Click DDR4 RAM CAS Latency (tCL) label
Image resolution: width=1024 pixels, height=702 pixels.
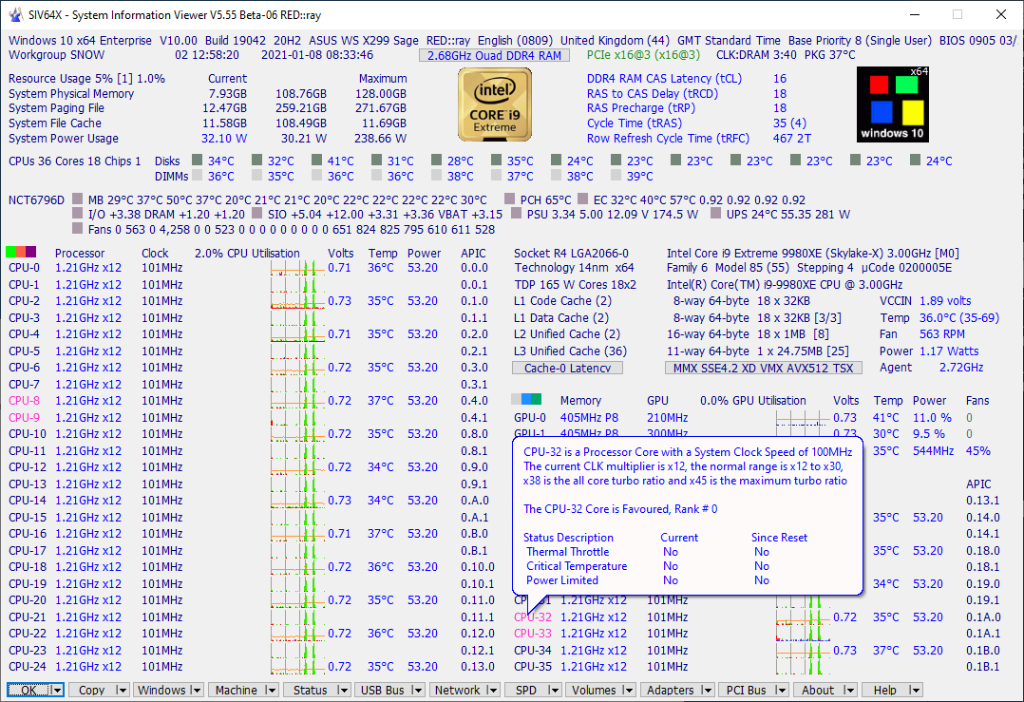pyautogui.click(x=664, y=78)
